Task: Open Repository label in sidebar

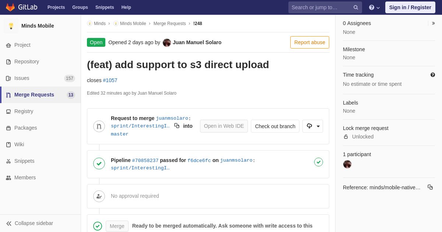Action: [x=27, y=61]
